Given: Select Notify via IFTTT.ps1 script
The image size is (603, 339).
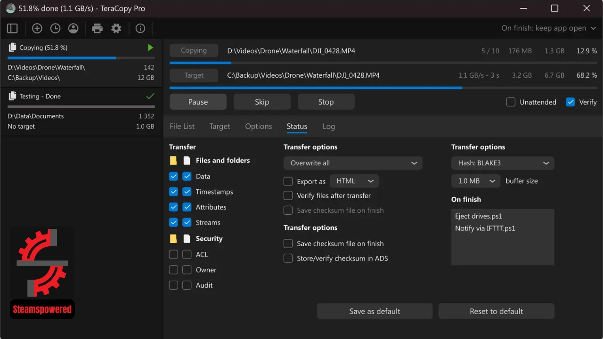Looking at the screenshot, I should point(485,228).
